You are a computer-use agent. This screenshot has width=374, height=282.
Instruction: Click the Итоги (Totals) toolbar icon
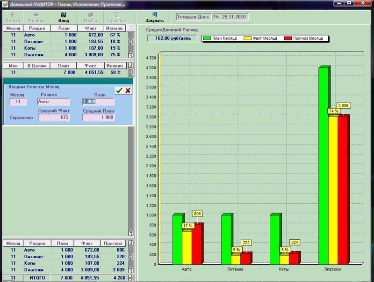click(x=90, y=17)
